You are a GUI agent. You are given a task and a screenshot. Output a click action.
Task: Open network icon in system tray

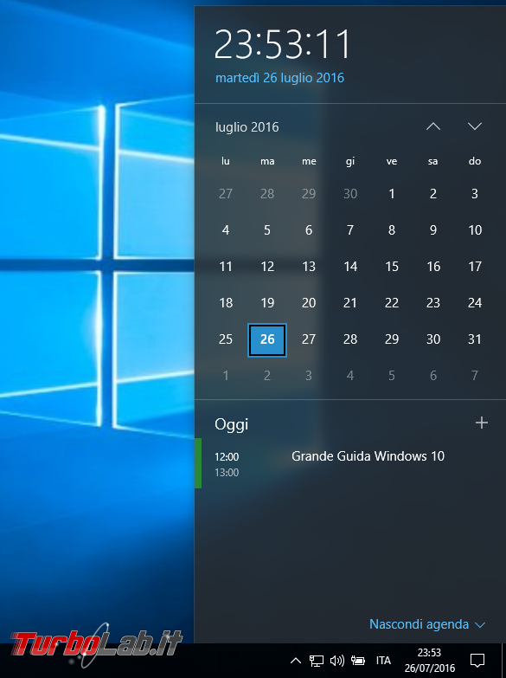(317, 661)
